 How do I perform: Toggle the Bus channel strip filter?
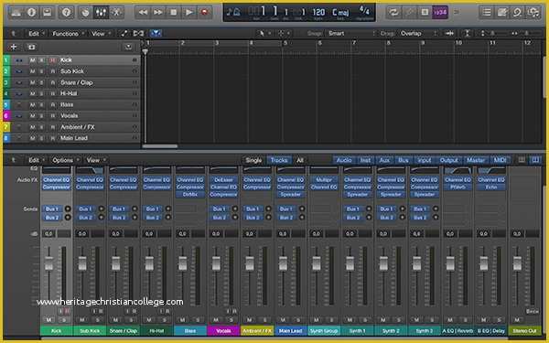[404, 160]
